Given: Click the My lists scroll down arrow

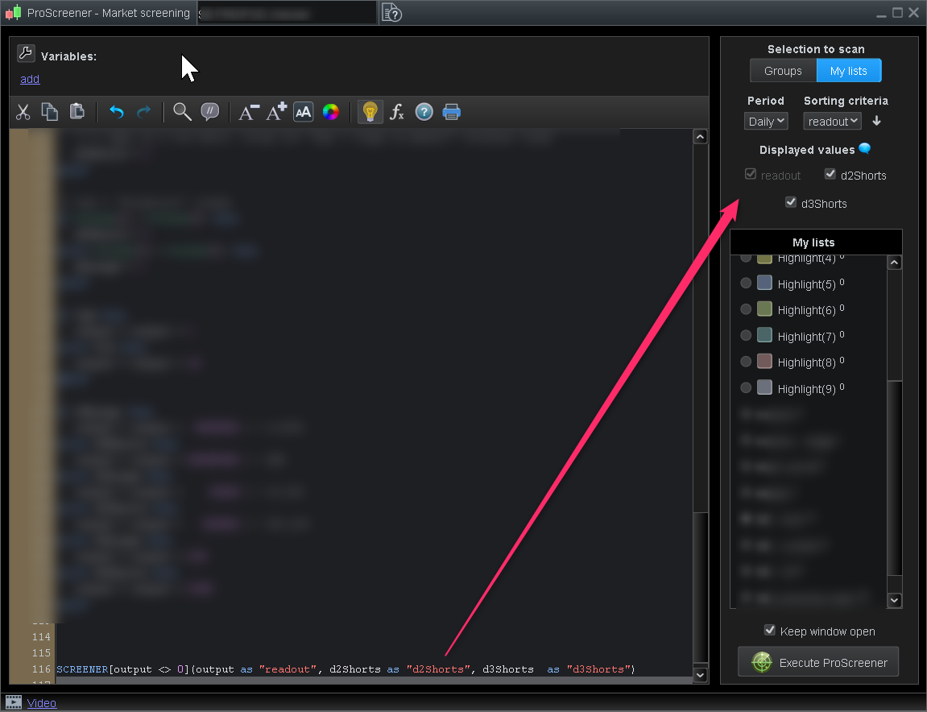Looking at the screenshot, I should [895, 600].
